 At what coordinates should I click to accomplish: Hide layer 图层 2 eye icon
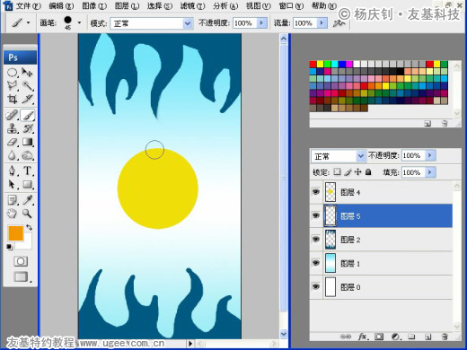tap(316, 239)
